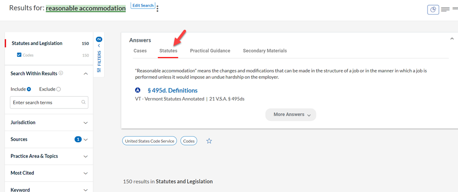Screen dimensions: 458x192
Task: Click the Enter search terms field
Action: [x=49, y=103]
